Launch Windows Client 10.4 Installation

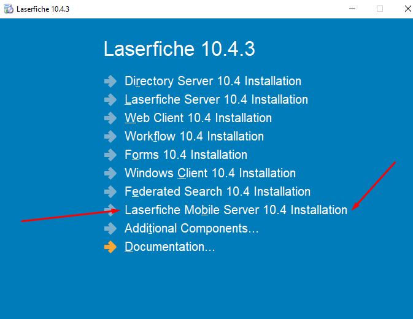210,173
